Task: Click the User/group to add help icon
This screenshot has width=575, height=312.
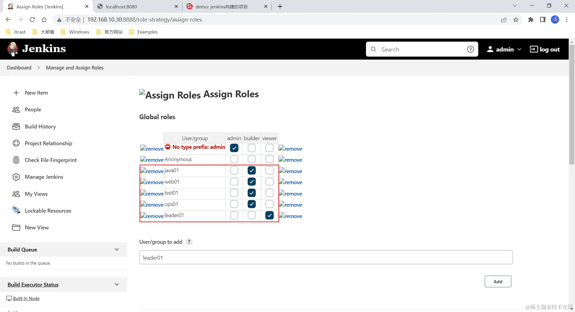Action: pyautogui.click(x=189, y=242)
